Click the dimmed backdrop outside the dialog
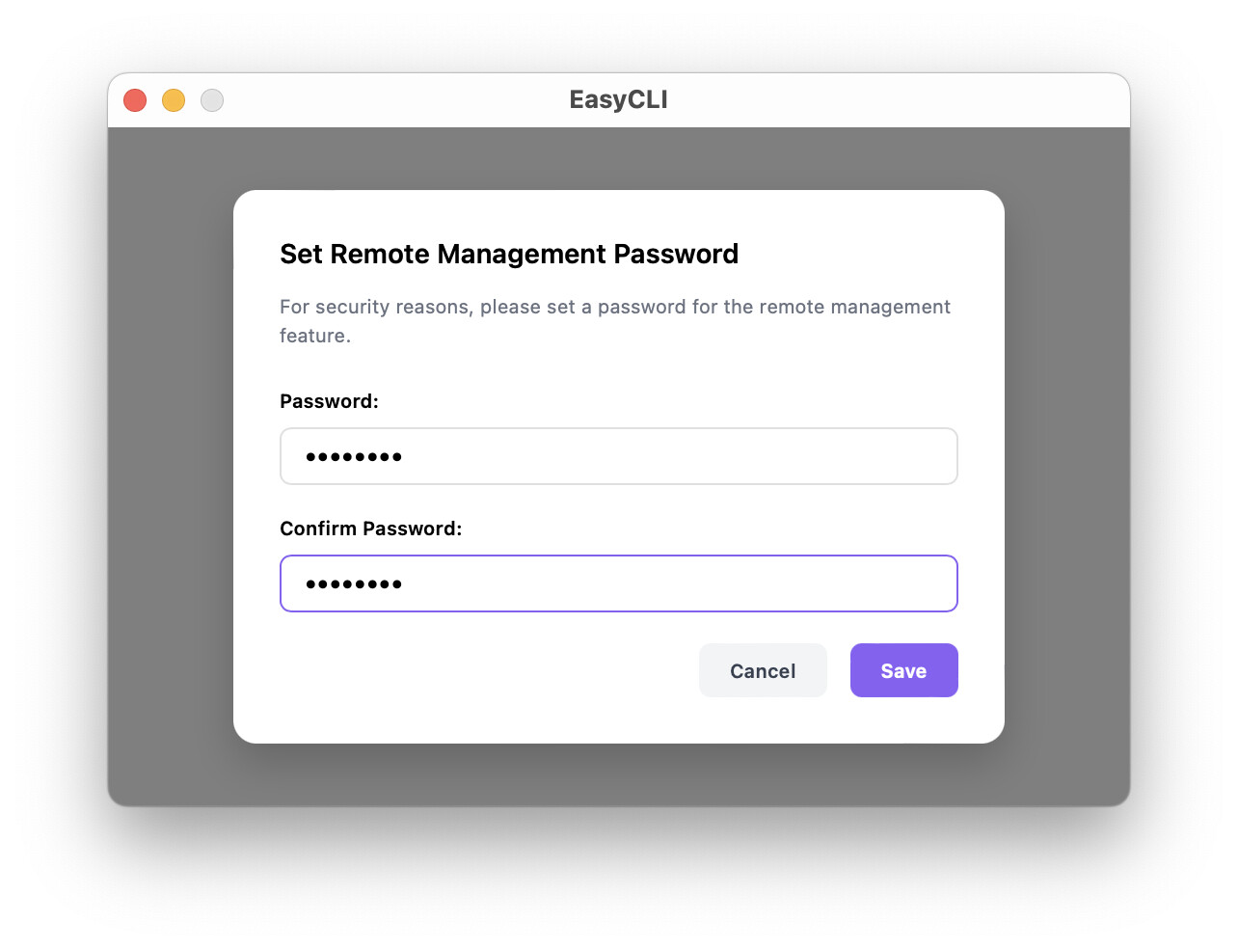 point(170,463)
